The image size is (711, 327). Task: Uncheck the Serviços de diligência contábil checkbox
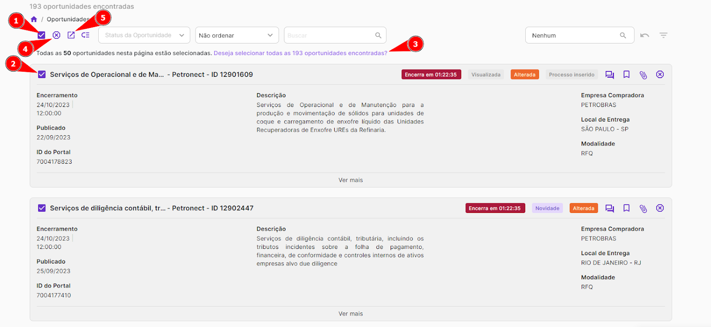[x=42, y=208]
